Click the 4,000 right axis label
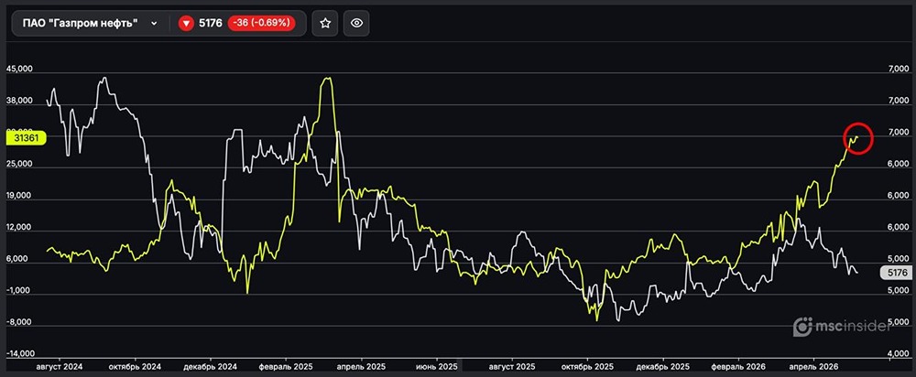Screen dimensions: 916x377 [898, 353]
